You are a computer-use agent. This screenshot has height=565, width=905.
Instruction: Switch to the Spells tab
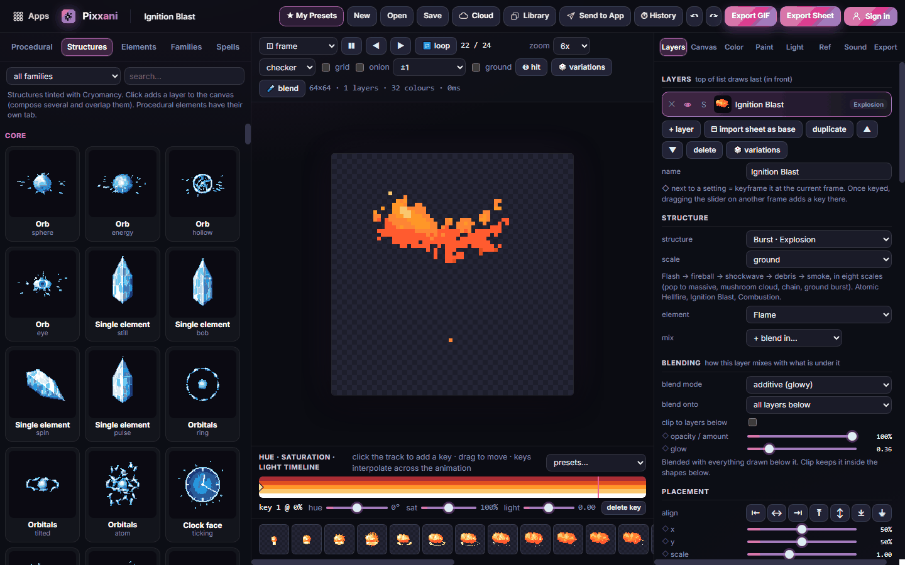pos(228,47)
